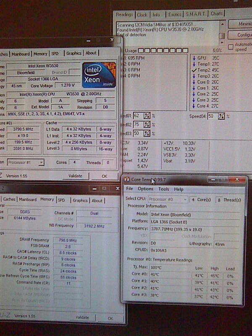Viewport: 252px width, 336px height.
Task: Click the Core 4 arrow icon in SpeedFan
Action: tap(194, 106)
